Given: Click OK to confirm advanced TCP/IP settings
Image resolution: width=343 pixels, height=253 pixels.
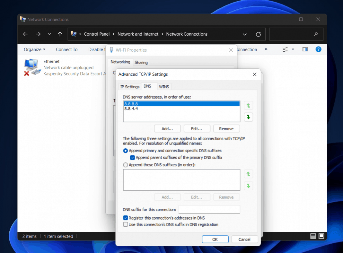Looking at the screenshot, I should (215, 239).
